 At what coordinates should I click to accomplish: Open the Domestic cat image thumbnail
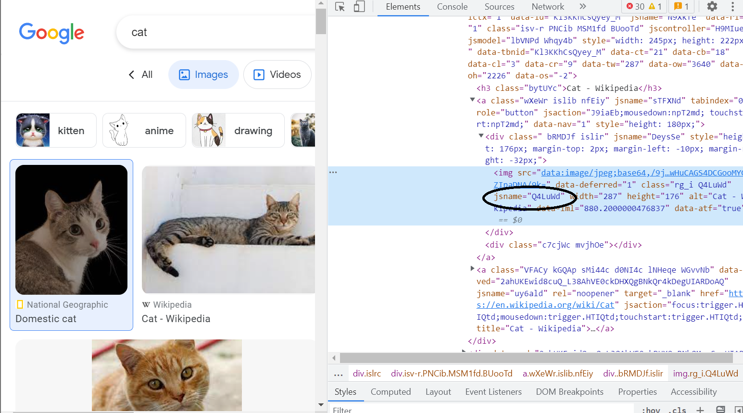[71, 230]
